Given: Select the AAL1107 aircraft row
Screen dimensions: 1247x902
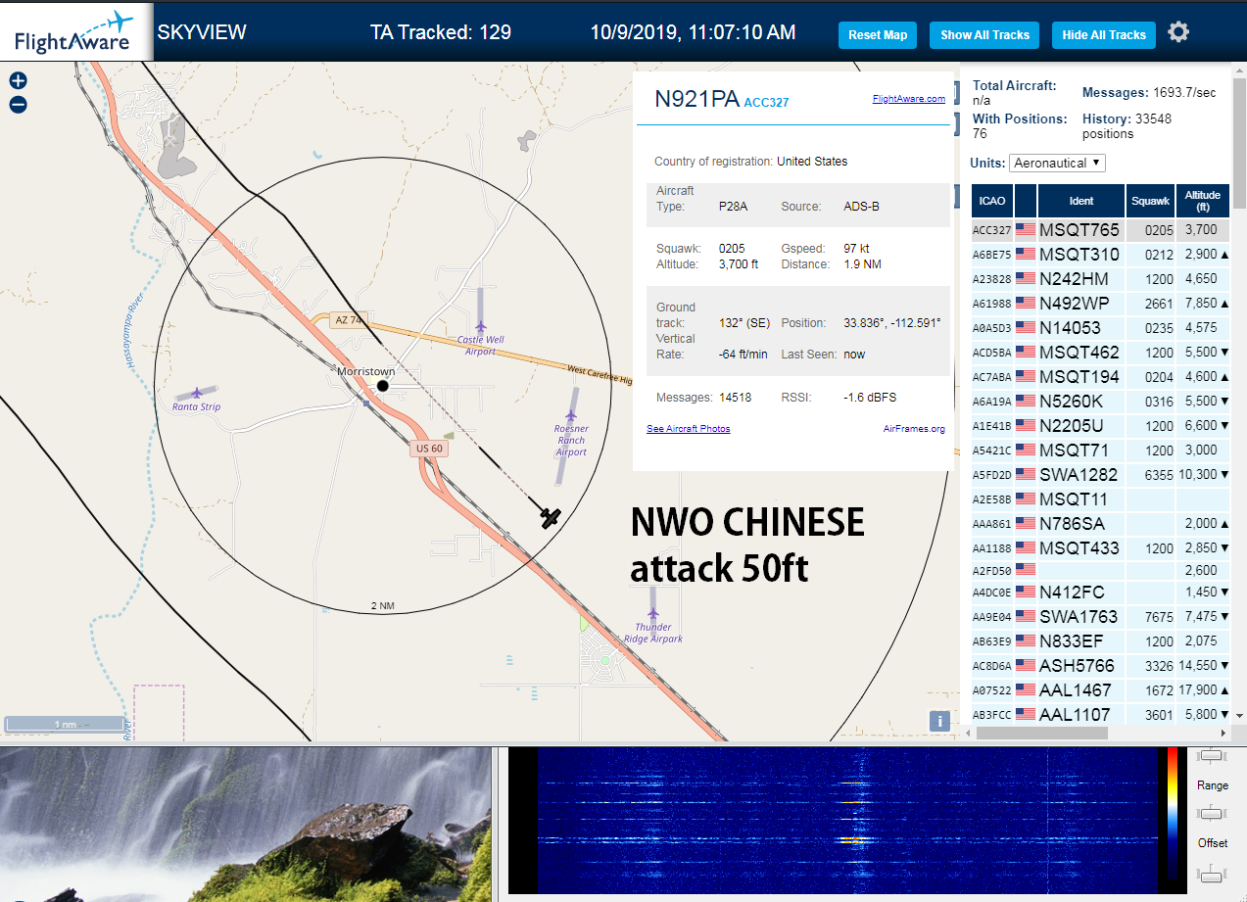Looking at the screenshot, I should click(x=1100, y=715).
